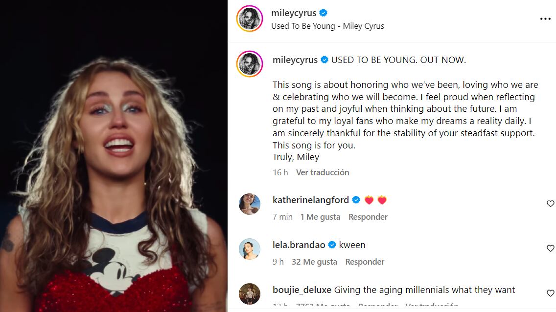This screenshot has height=312, width=556.
Task: Click katherinelangford's verified badge
Action: (x=356, y=199)
